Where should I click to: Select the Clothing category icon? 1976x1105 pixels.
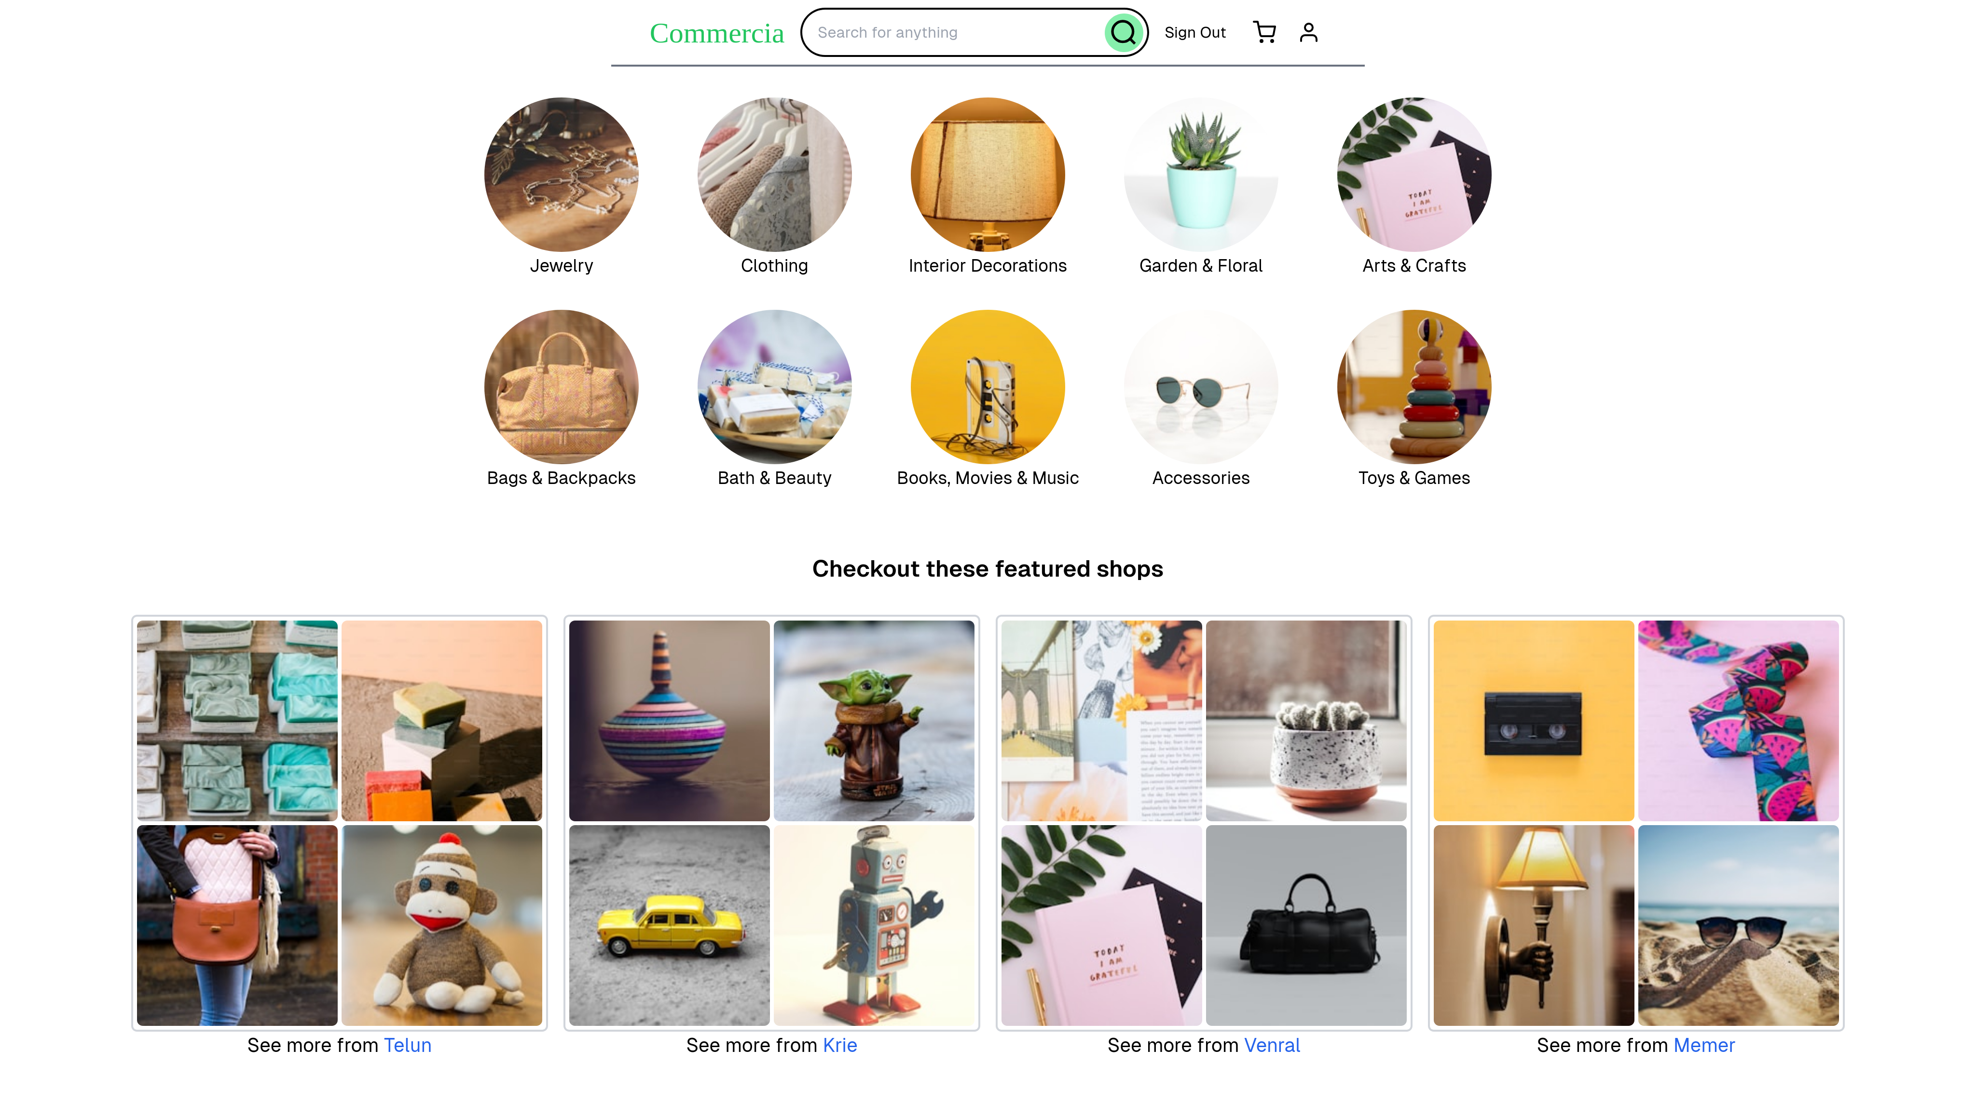[775, 174]
